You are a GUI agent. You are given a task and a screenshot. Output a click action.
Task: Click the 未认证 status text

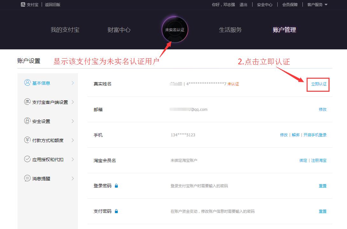[x=233, y=84]
